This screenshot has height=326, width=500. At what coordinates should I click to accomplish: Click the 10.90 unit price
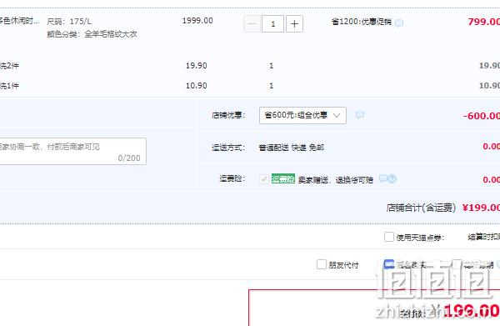coord(197,86)
